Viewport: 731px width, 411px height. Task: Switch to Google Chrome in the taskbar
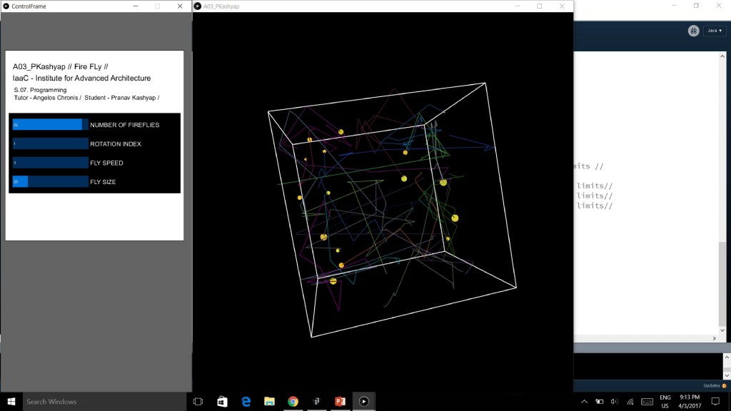click(x=293, y=402)
